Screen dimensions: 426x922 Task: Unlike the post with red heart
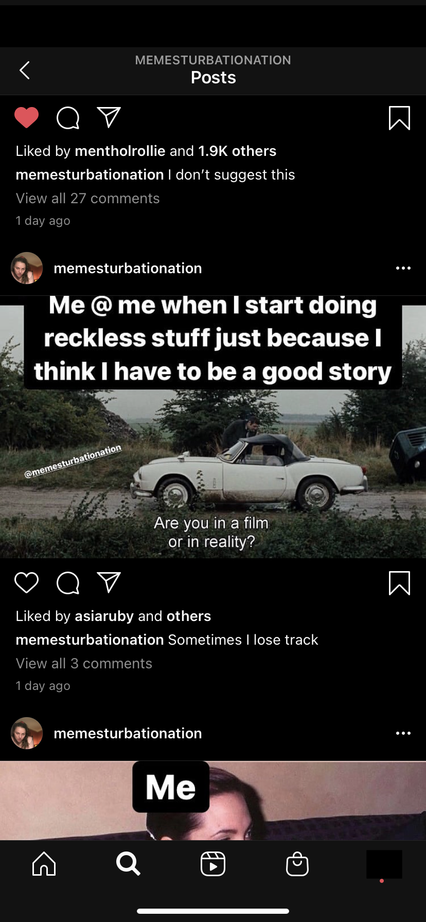coord(27,118)
